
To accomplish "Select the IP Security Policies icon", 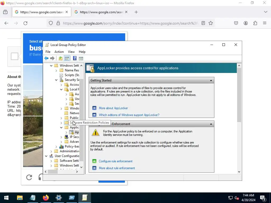I will (66, 137).
